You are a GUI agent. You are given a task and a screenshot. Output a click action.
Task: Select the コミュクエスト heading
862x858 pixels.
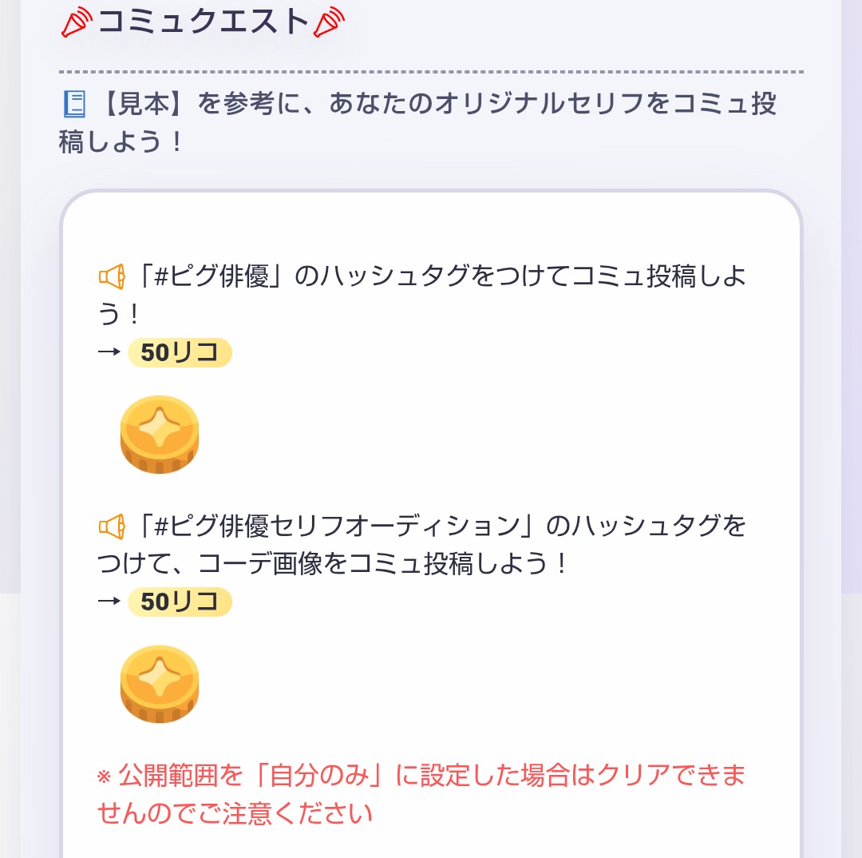tap(203, 22)
